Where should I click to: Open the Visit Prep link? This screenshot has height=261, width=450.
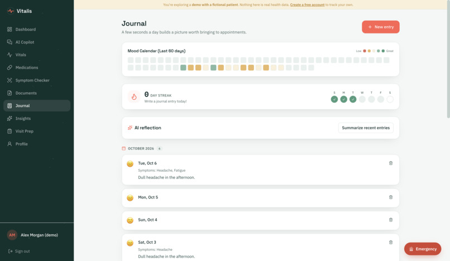pos(37,131)
